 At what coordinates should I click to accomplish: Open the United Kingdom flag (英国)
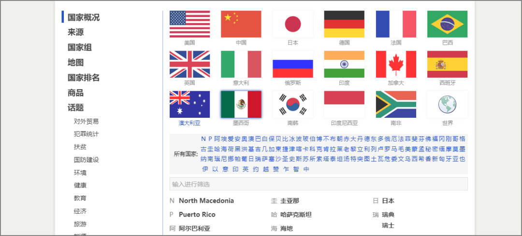click(189, 64)
